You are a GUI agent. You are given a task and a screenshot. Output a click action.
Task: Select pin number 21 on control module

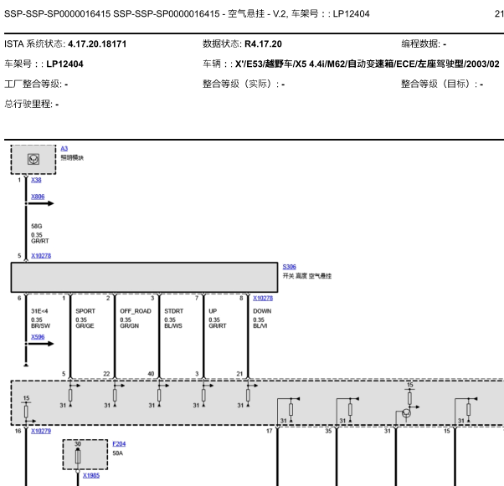(239, 374)
